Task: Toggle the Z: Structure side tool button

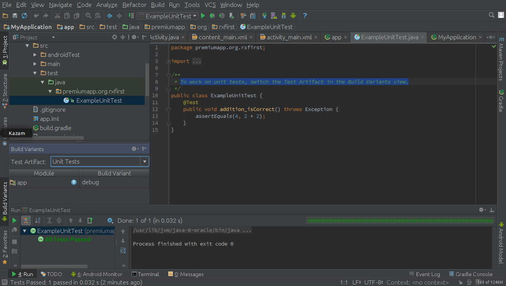Action: (5, 91)
